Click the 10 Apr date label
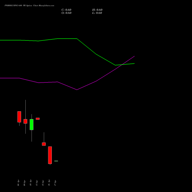This screenshot has width=192, height=192. (x=31, y=183)
